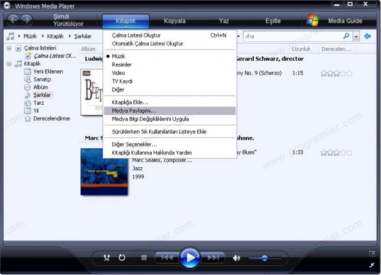Switch to full screen view icon
The height and width of the screenshot is (275, 381).
point(372,254)
